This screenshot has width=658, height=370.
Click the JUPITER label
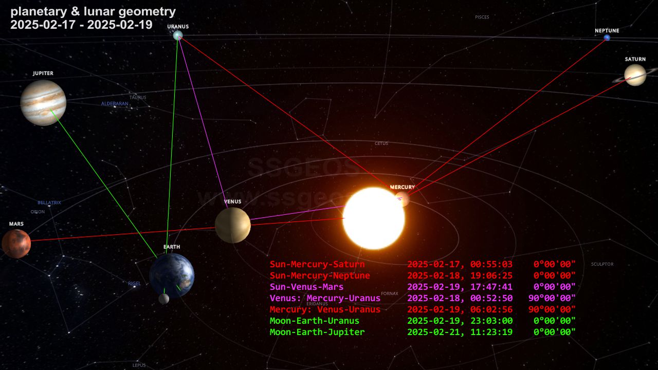click(x=43, y=73)
